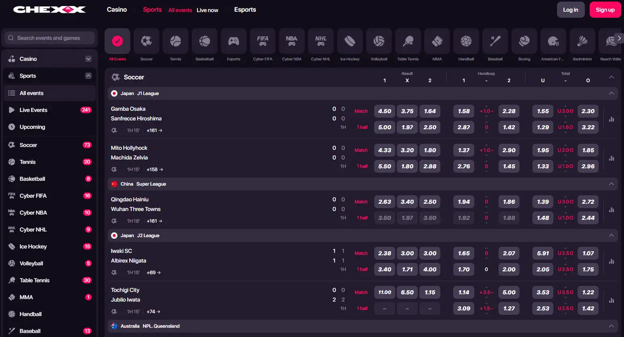Select the Baseball carousel icon

coord(495,41)
